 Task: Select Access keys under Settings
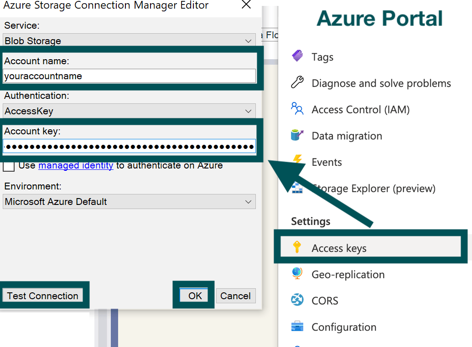(x=371, y=246)
